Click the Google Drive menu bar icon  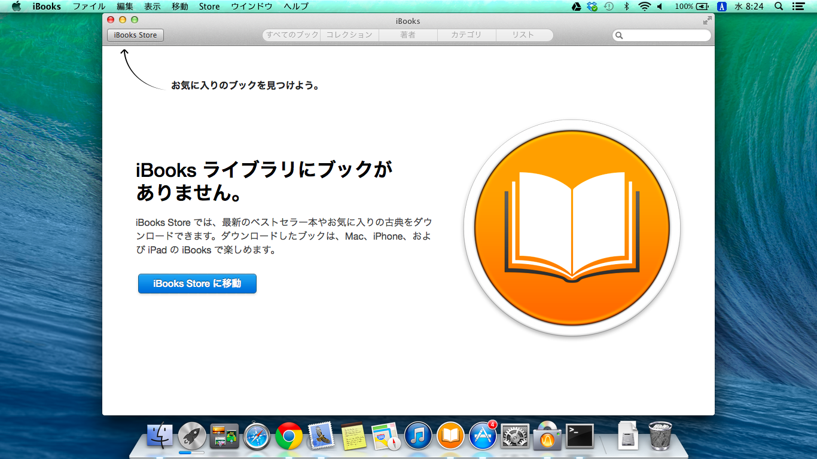577,7
